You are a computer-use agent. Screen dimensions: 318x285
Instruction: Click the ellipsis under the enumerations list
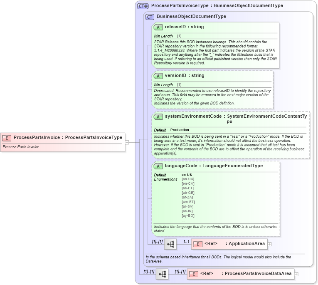tap(183, 221)
